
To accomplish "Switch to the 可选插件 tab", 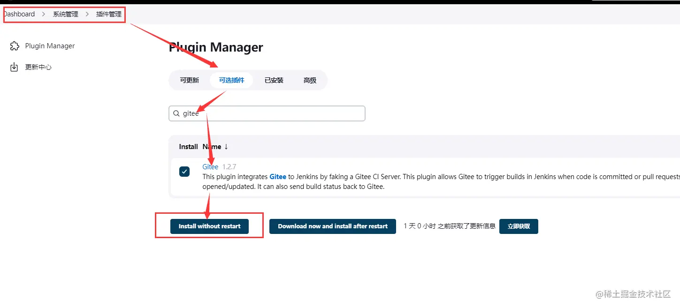I will (232, 80).
